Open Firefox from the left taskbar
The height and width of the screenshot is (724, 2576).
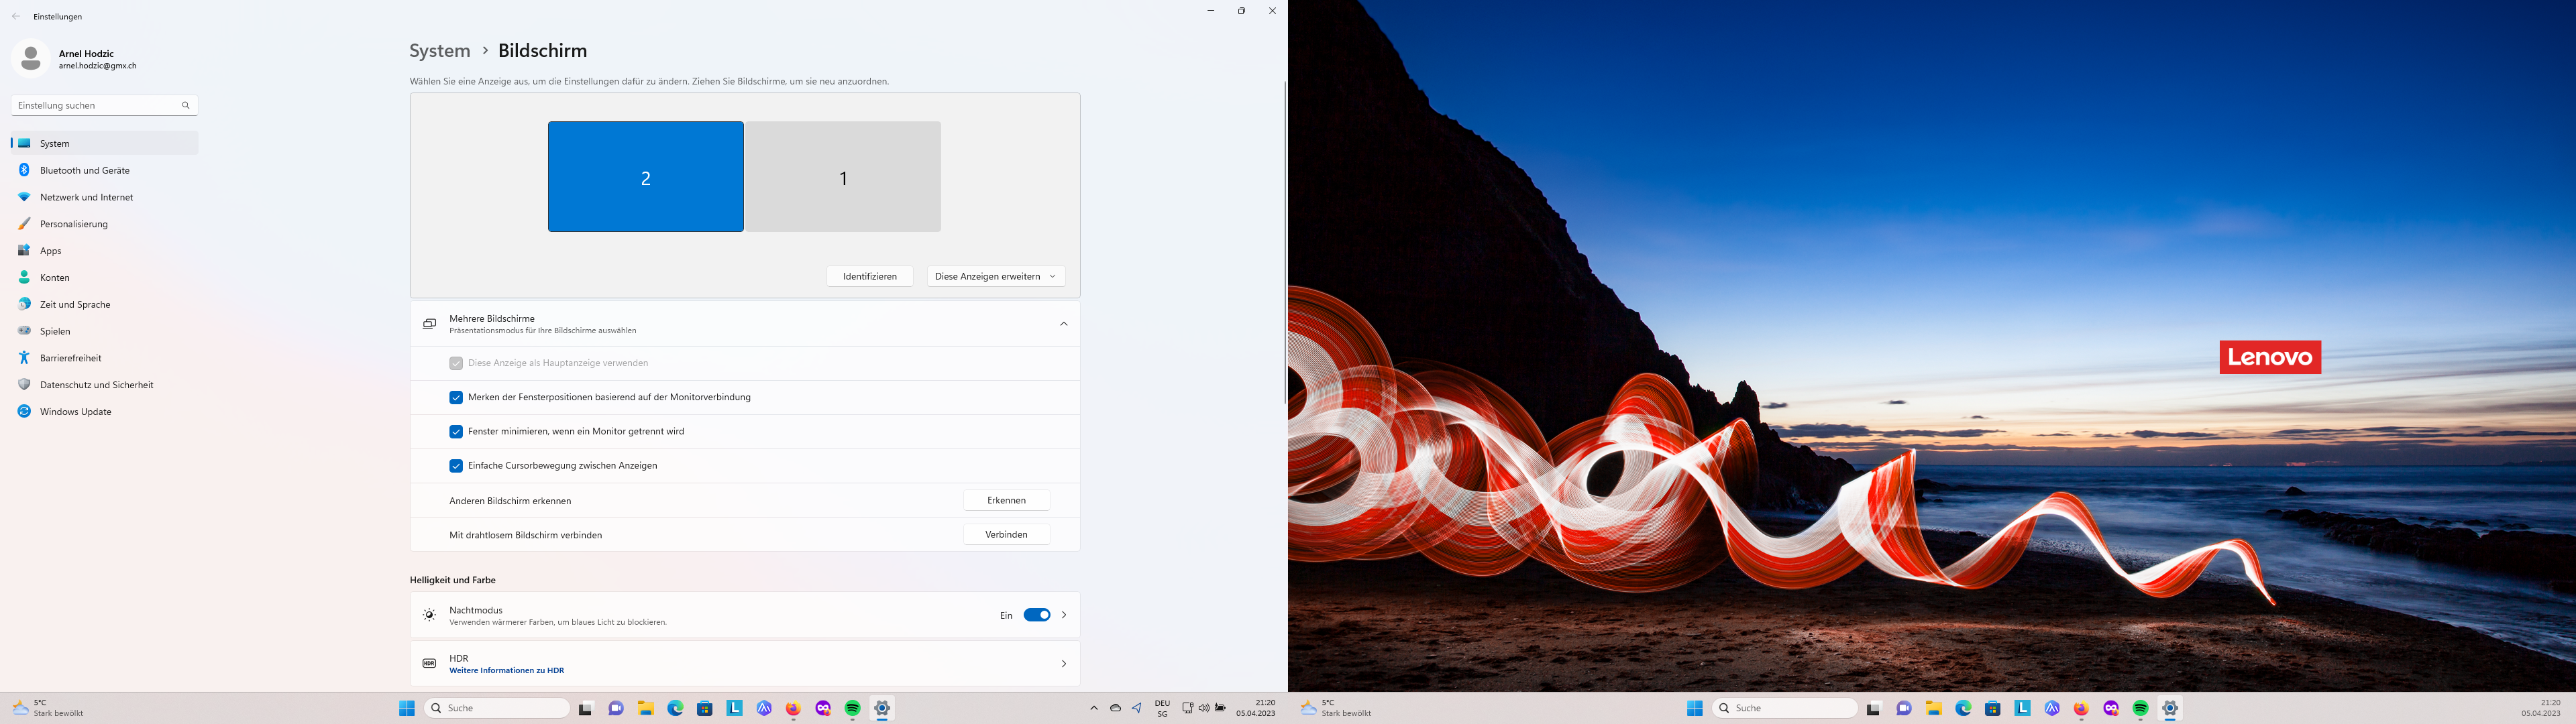tap(793, 708)
